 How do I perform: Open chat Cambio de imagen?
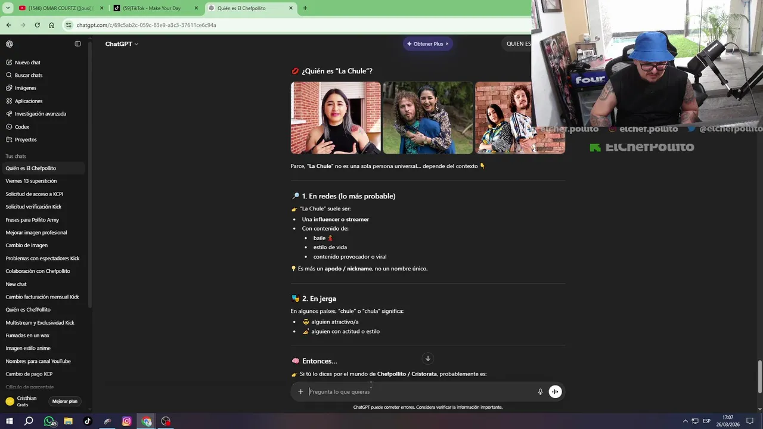point(43,245)
